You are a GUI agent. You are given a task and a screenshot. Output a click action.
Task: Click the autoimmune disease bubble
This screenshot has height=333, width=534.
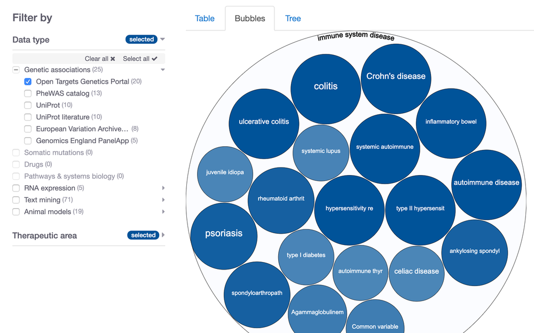pyautogui.click(x=486, y=185)
